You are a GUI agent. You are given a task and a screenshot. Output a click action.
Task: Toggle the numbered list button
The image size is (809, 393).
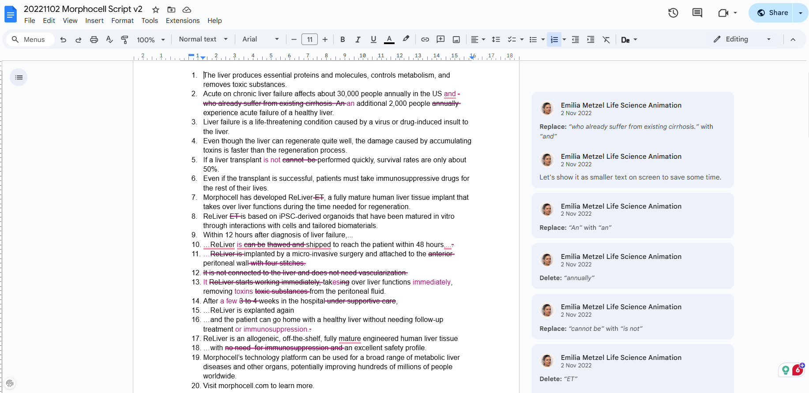coord(554,40)
